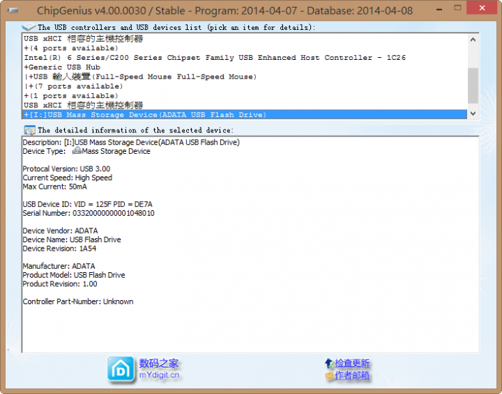The width and height of the screenshot is (502, 394).
Task: Click the 'Description: [I:]USB Mass Storage Device' line
Action: 131,142
